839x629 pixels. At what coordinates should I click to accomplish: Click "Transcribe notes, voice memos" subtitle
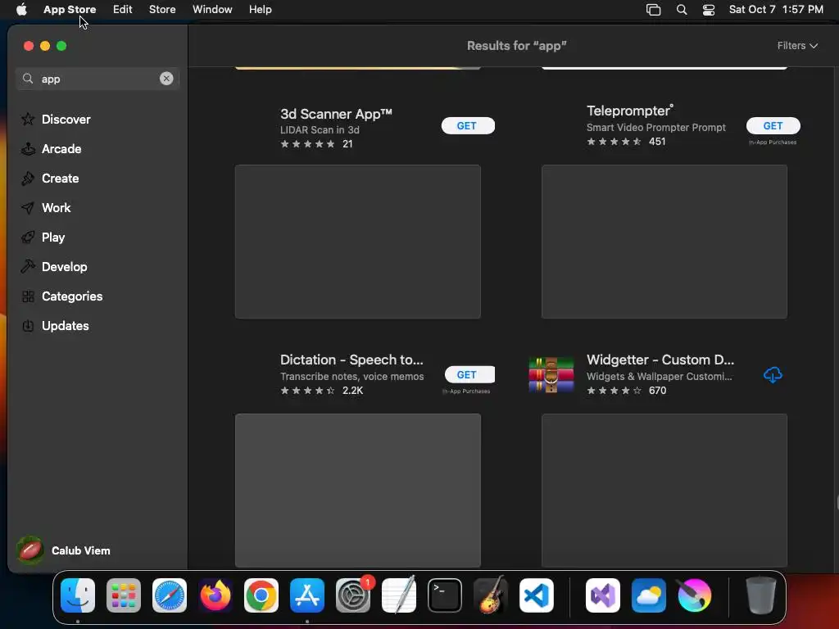tap(352, 377)
